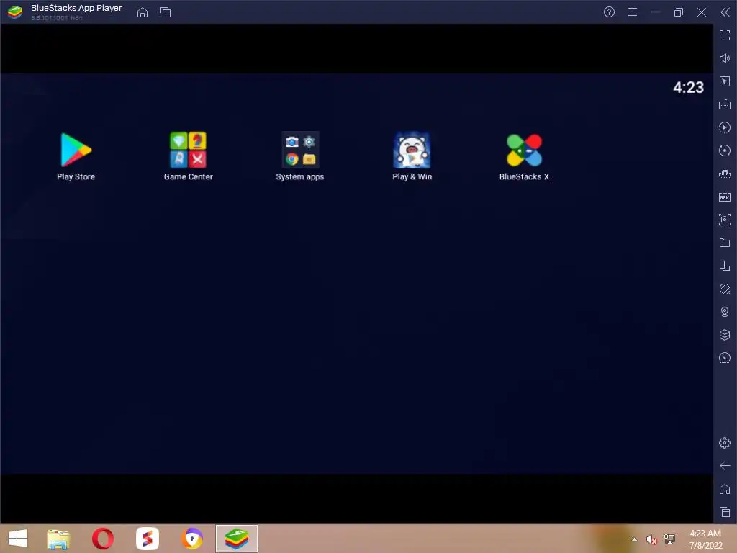Take a screenshot with the camera icon
Image resolution: width=737 pixels, height=553 pixels.
pos(725,220)
